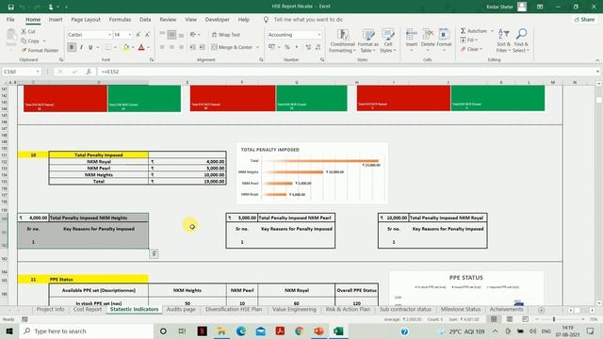Set Align Left for the cell

point(162,47)
